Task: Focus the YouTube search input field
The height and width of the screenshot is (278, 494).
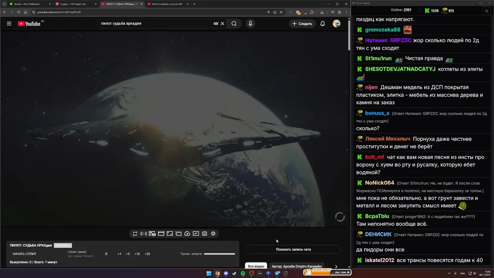Action: (156, 24)
